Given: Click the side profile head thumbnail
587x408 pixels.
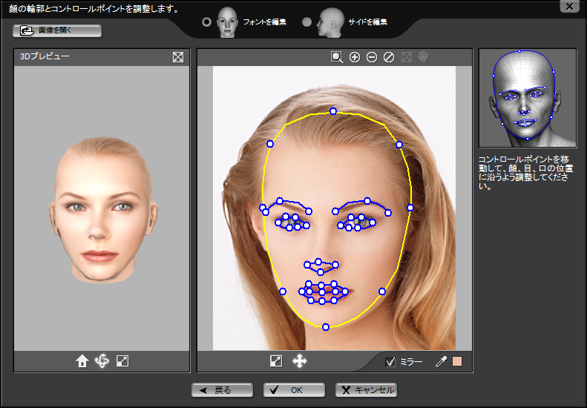Looking at the screenshot, I should coord(330,22).
